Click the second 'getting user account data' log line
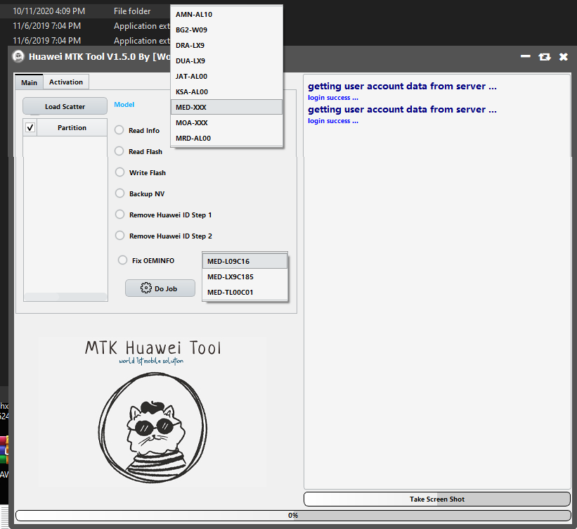 [402, 110]
